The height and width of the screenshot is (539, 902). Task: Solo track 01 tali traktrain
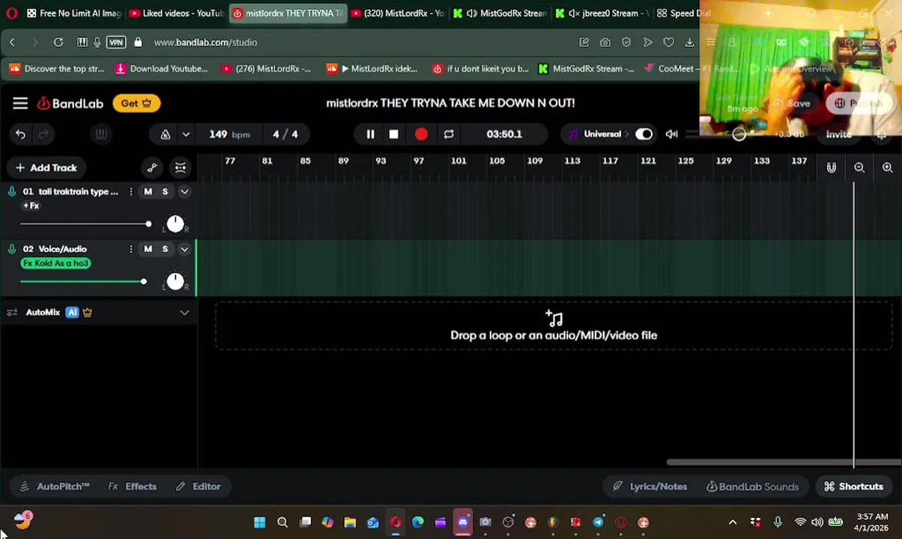coord(165,192)
